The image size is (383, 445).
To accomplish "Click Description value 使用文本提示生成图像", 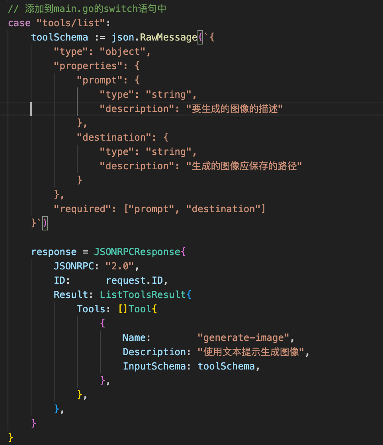I will tap(251, 352).
